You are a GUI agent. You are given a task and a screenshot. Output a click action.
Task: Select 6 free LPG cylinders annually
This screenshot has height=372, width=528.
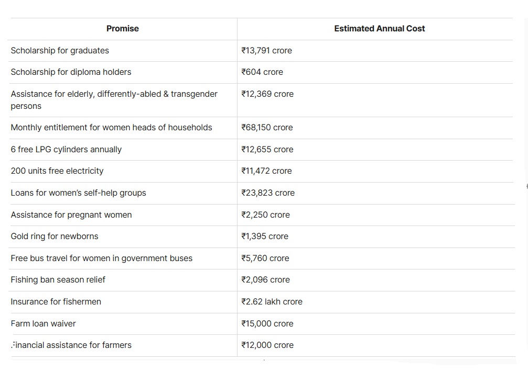(66, 150)
